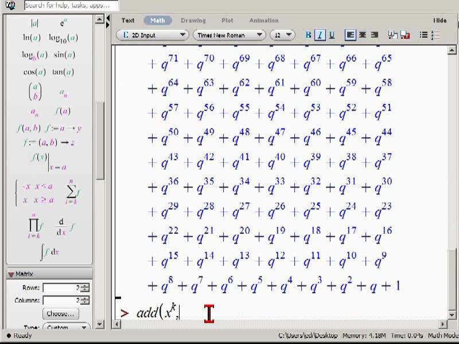The width and height of the screenshot is (459, 344).
Task: Open the 2D Input style dropdown
Action: [x=153, y=35]
